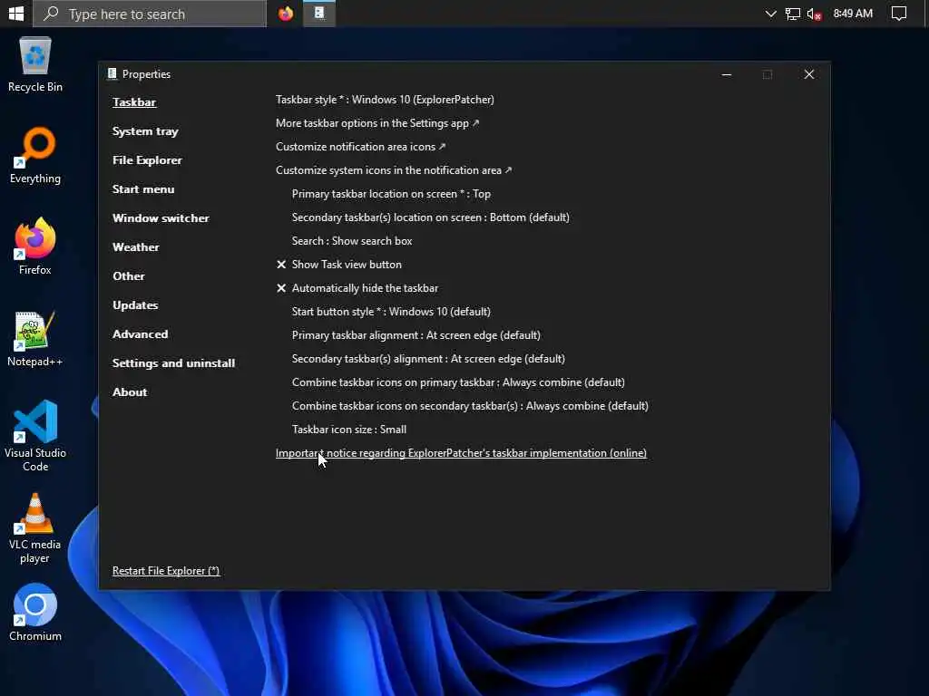Close the Properties window
This screenshot has height=696, width=929.
pyautogui.click(x=808, y=74)
